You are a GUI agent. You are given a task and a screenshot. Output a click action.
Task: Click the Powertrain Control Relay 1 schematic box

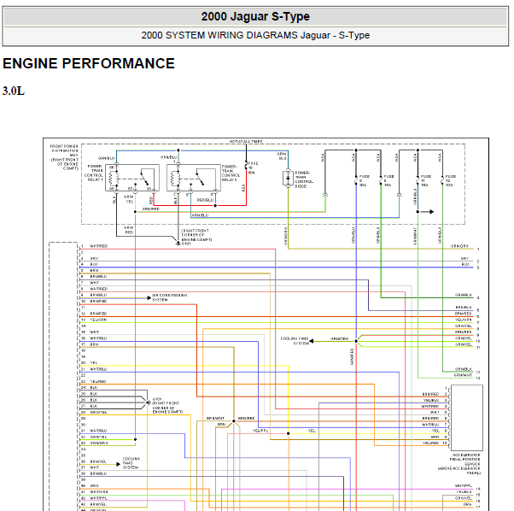coord(132,178)
